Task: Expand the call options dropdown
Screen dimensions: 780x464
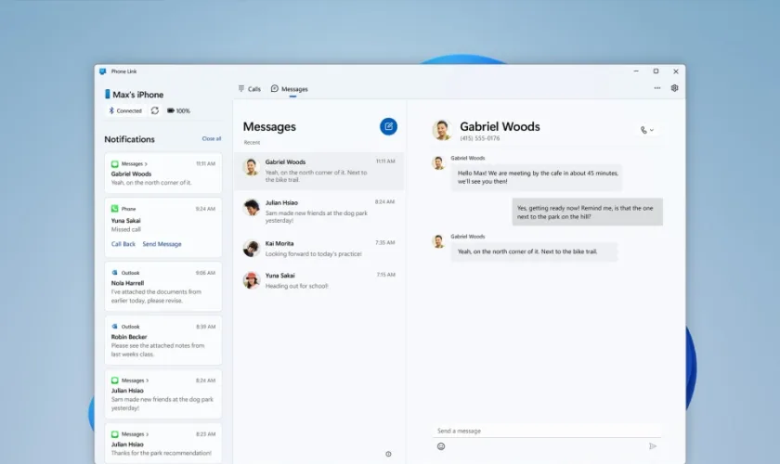Action: pyautogui.click(x=647, y=130)
